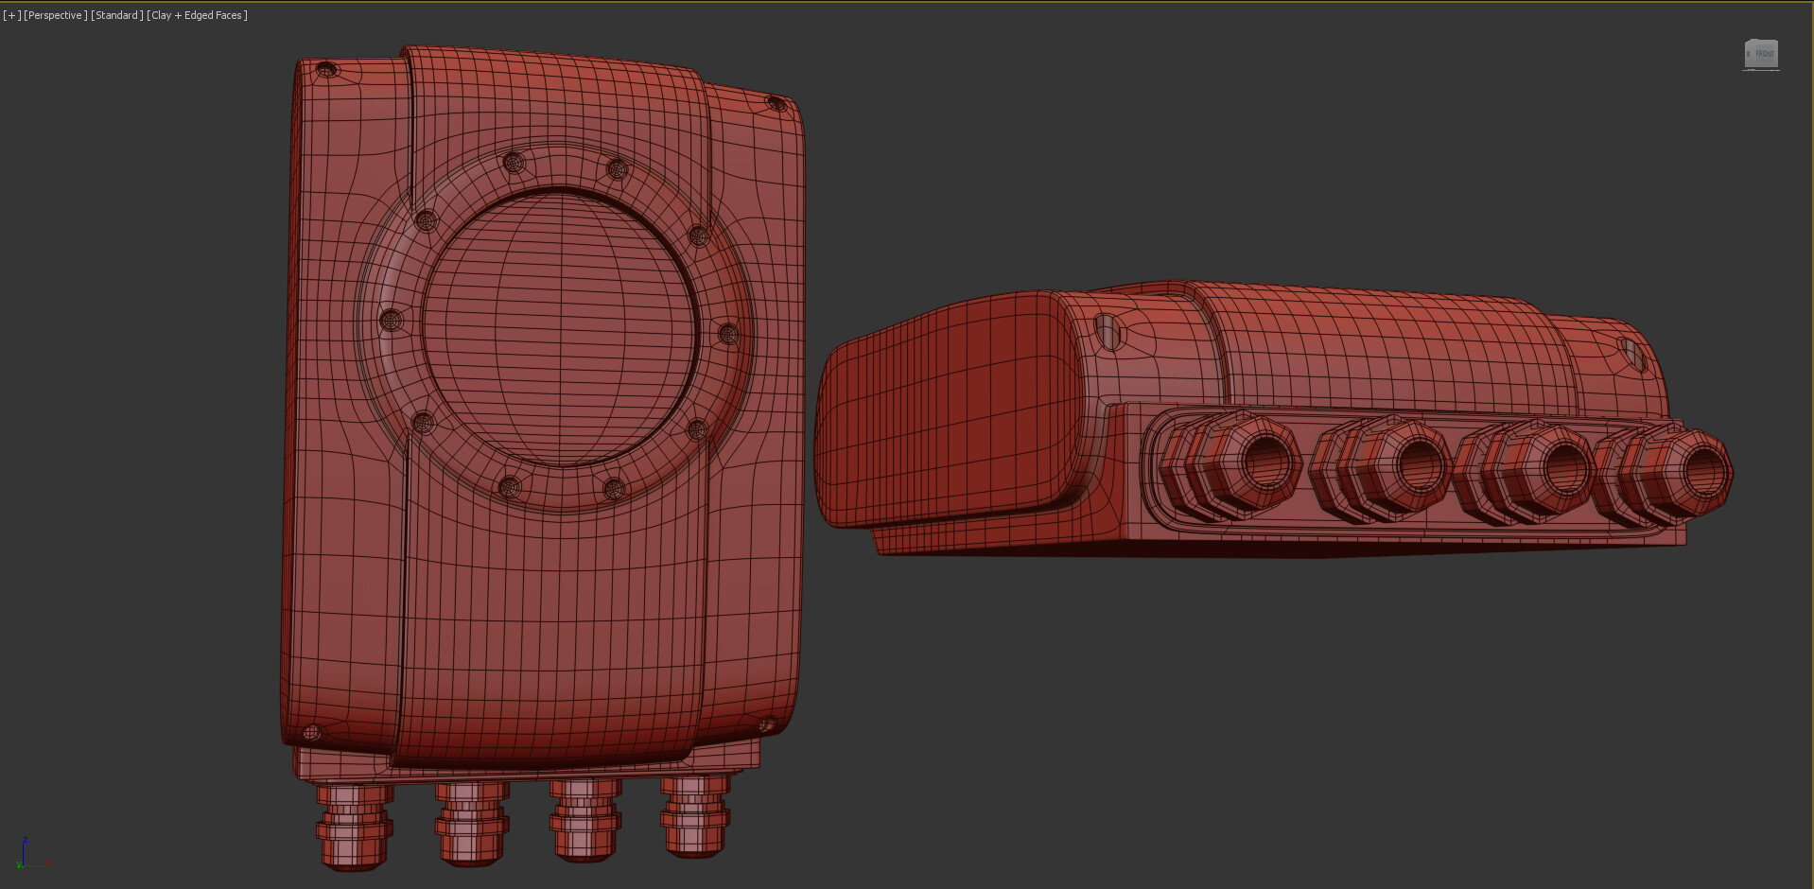
Task: Click the ViewCube home button
Action: point(1749,54)
